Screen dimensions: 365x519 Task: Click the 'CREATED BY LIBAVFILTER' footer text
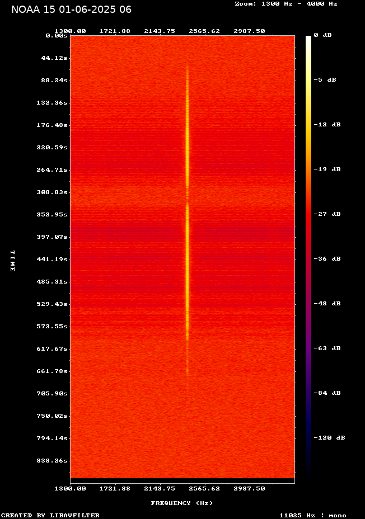click(x=50, y=515)
